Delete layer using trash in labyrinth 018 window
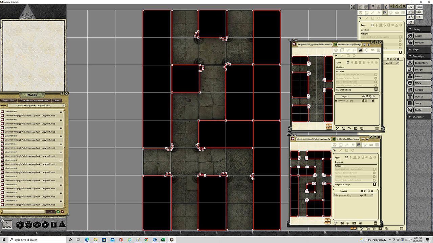This screenshot has height=243, width=433. click(x=375, y=223)
